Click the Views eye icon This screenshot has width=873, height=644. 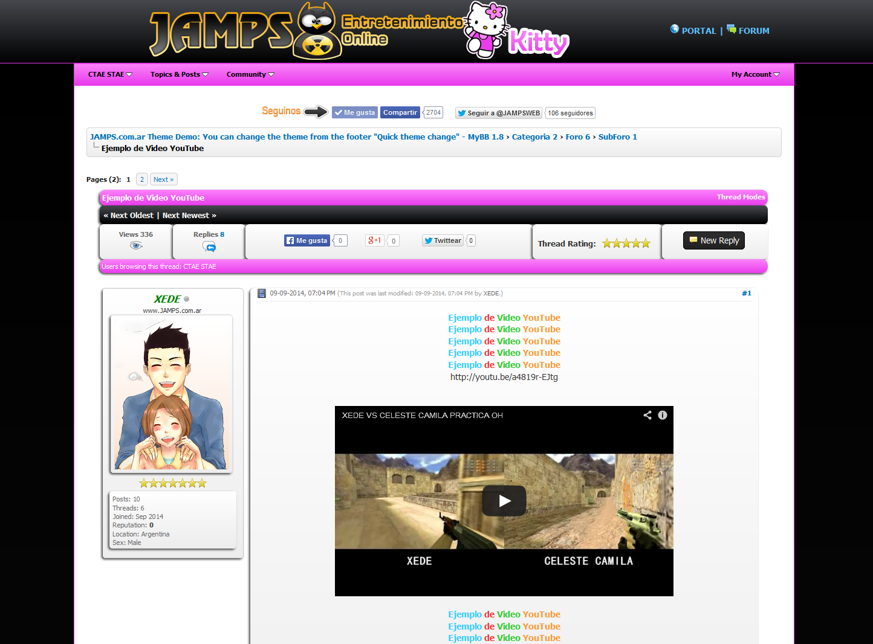(136, 246)
